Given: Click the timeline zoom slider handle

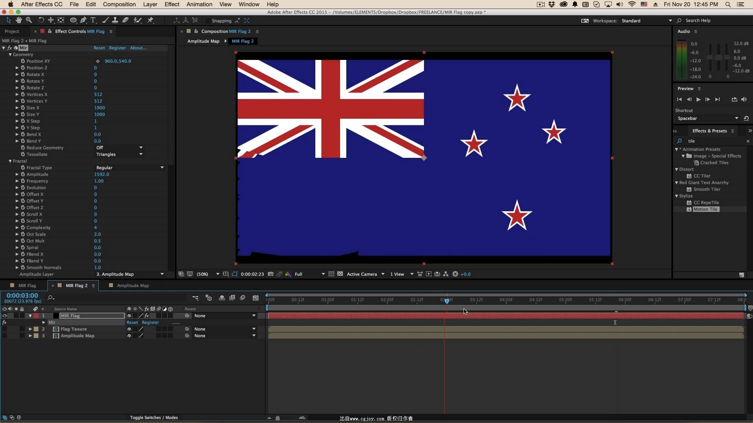Looking at the screenshot, I should click(x=278, y=418).
